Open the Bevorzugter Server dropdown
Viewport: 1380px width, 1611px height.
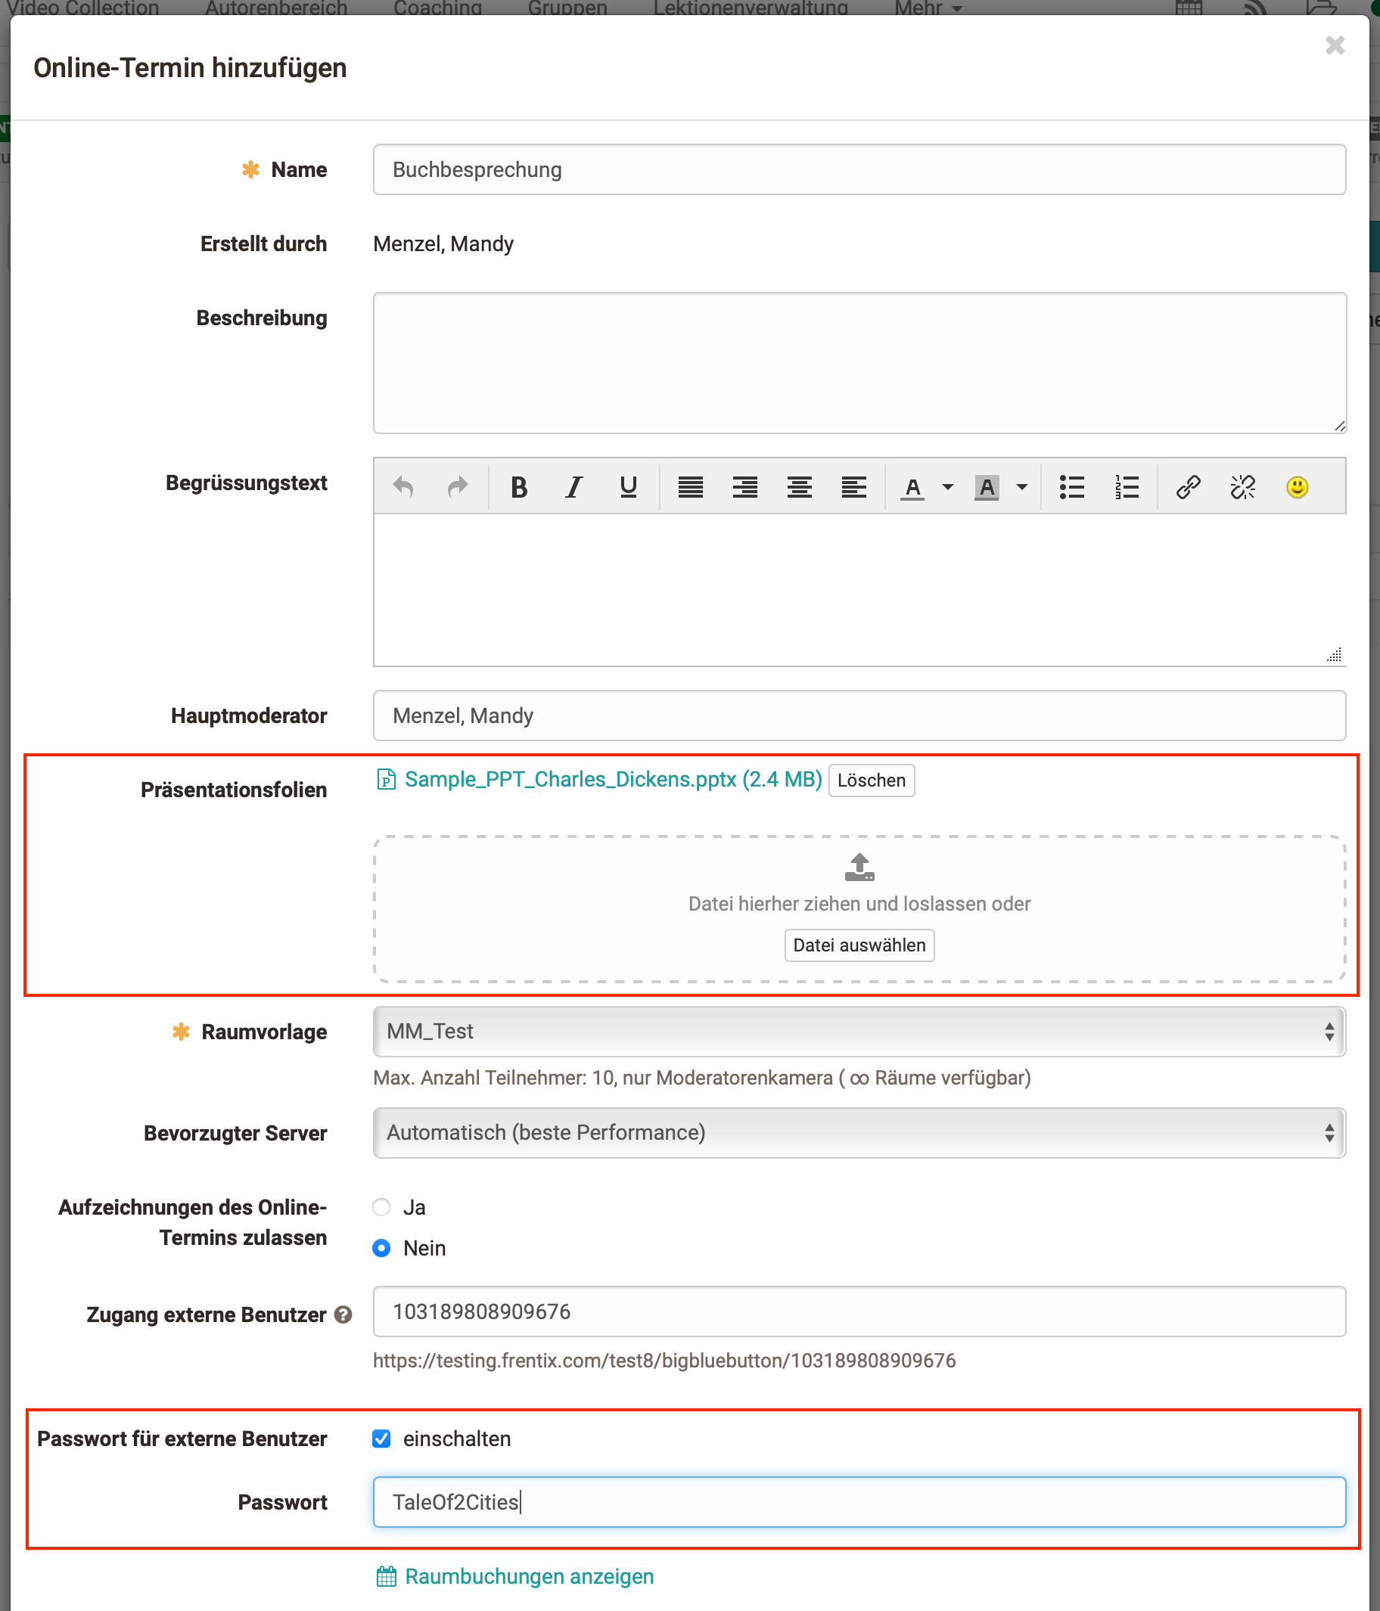click(859, 1132)
